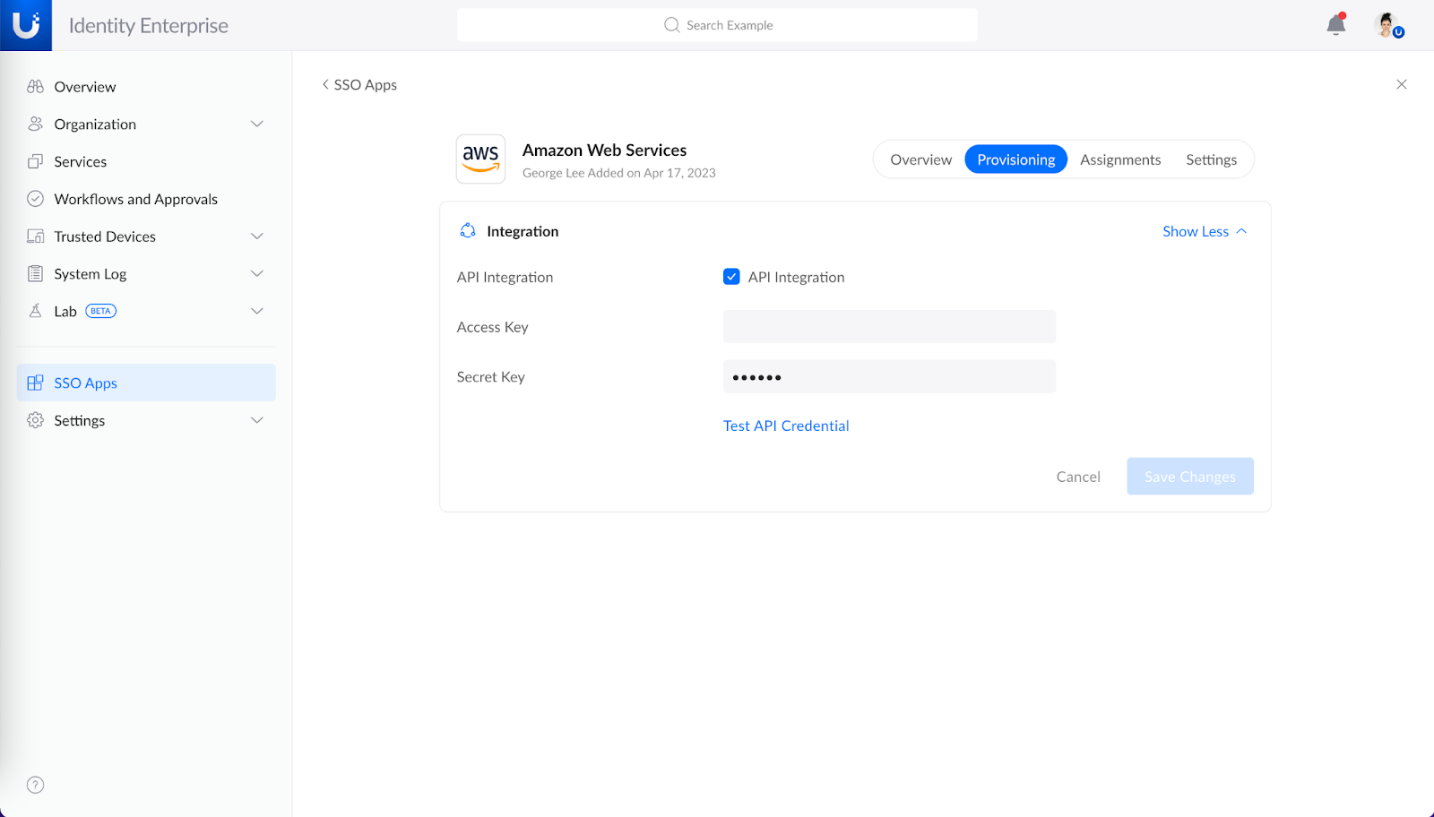
Task: Switch to the Overview tab
Action: pyautogui.click(x=920, y=159)
